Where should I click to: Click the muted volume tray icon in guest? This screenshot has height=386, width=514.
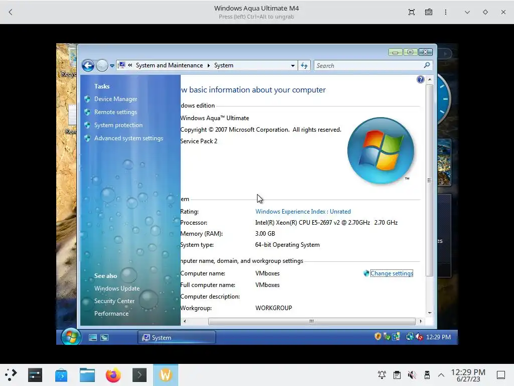tap(419, 336)
